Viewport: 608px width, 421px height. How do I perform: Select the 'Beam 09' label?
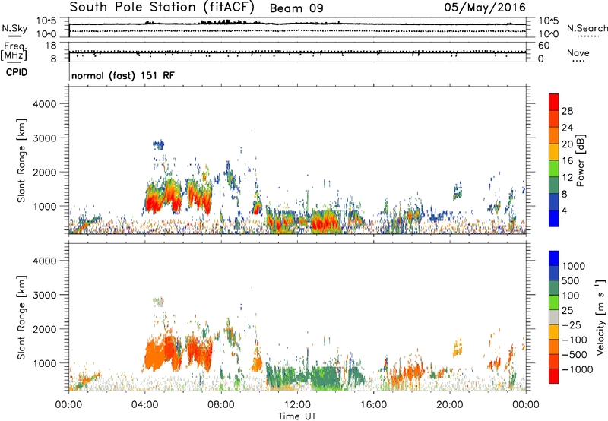(x=296, y=8)
